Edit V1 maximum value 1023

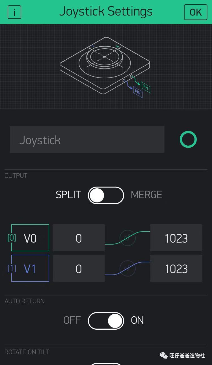click(x=176, y=268)
